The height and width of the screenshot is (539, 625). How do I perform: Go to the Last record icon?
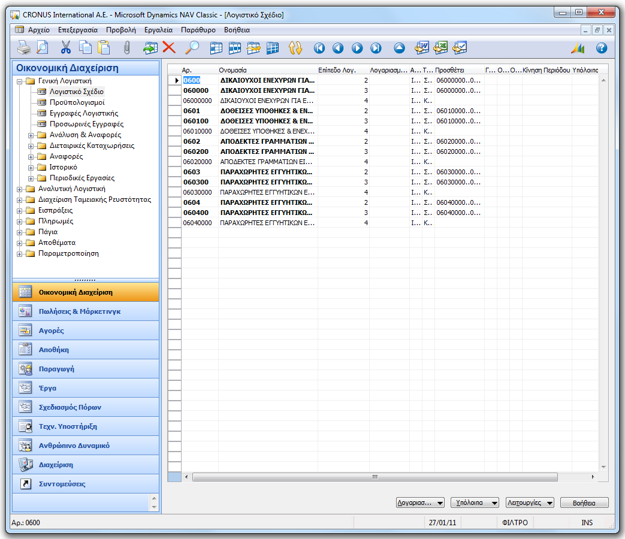(376, 48)
